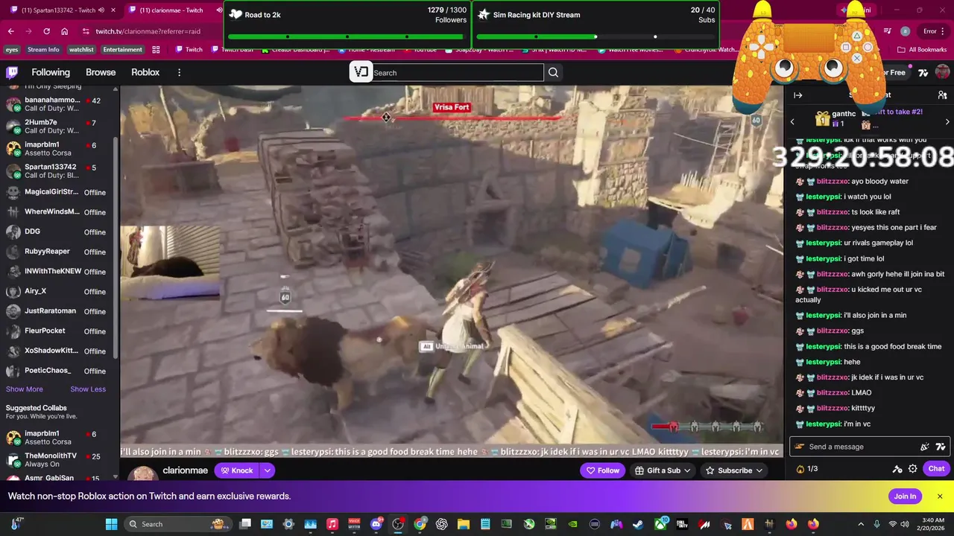Open Google Chrome from the taskbar
This screenshot has width=954, height=536.
420,524
